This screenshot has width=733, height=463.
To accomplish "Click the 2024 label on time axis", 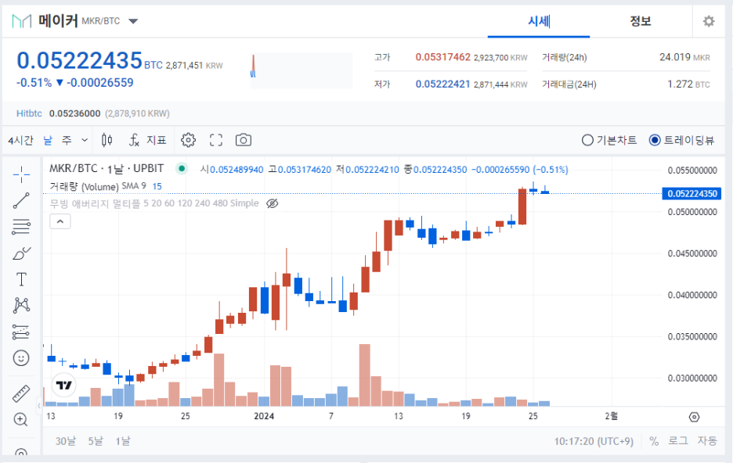I will (264, 416).
